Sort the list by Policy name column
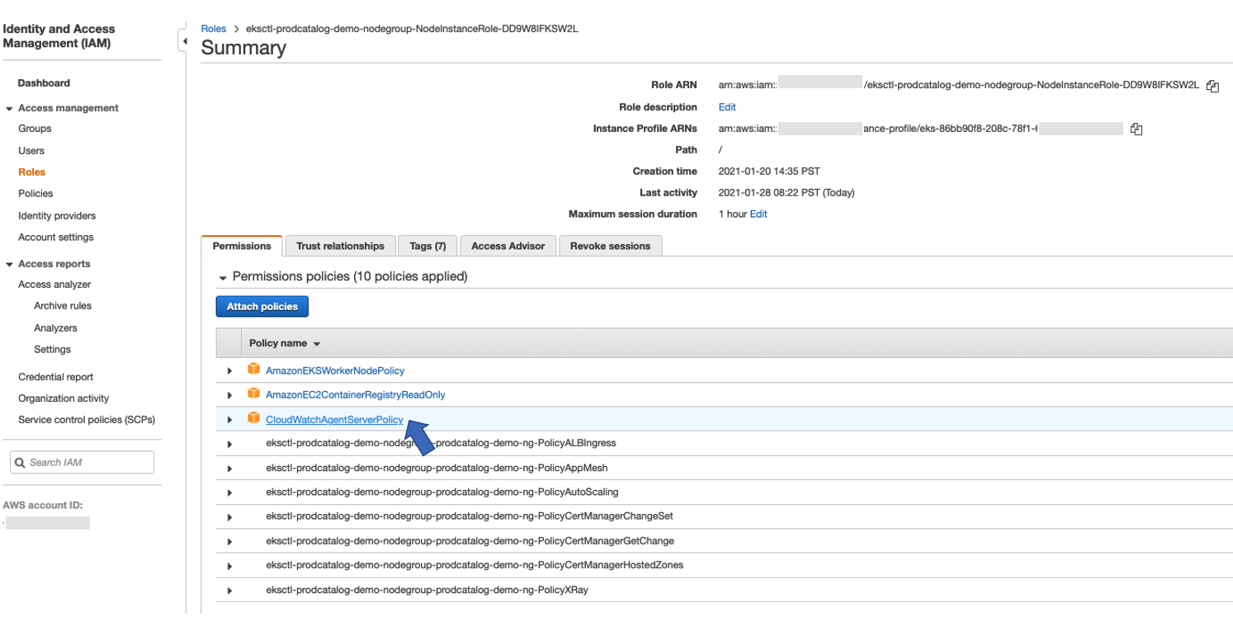This screenshot has width=1233, height=617. pos(284,343)
